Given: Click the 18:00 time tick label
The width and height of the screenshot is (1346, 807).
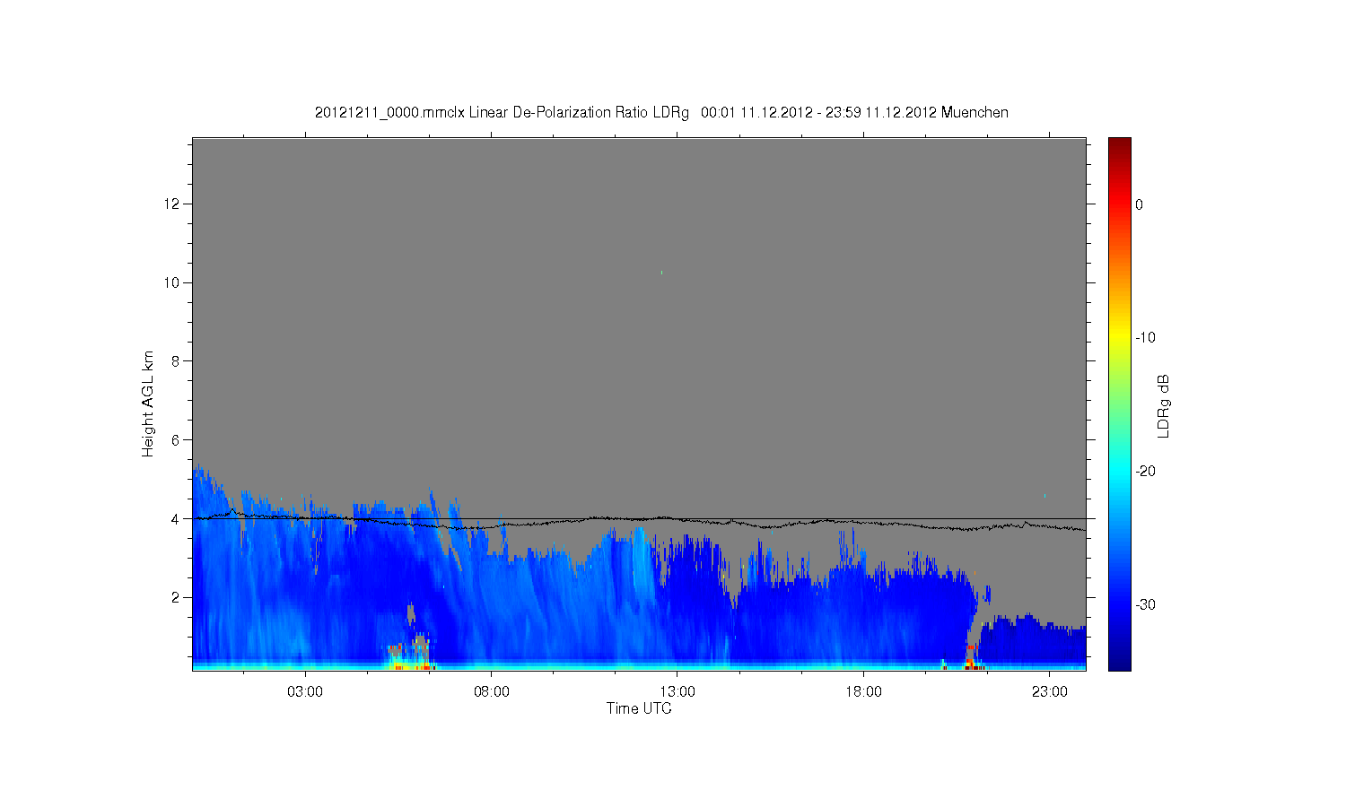Looking at the screenshot, I should pos(864,692).
